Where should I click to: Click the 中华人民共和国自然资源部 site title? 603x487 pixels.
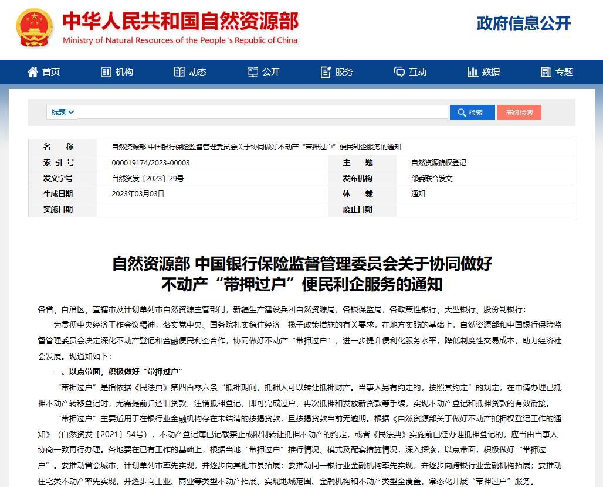pos(180,22)
